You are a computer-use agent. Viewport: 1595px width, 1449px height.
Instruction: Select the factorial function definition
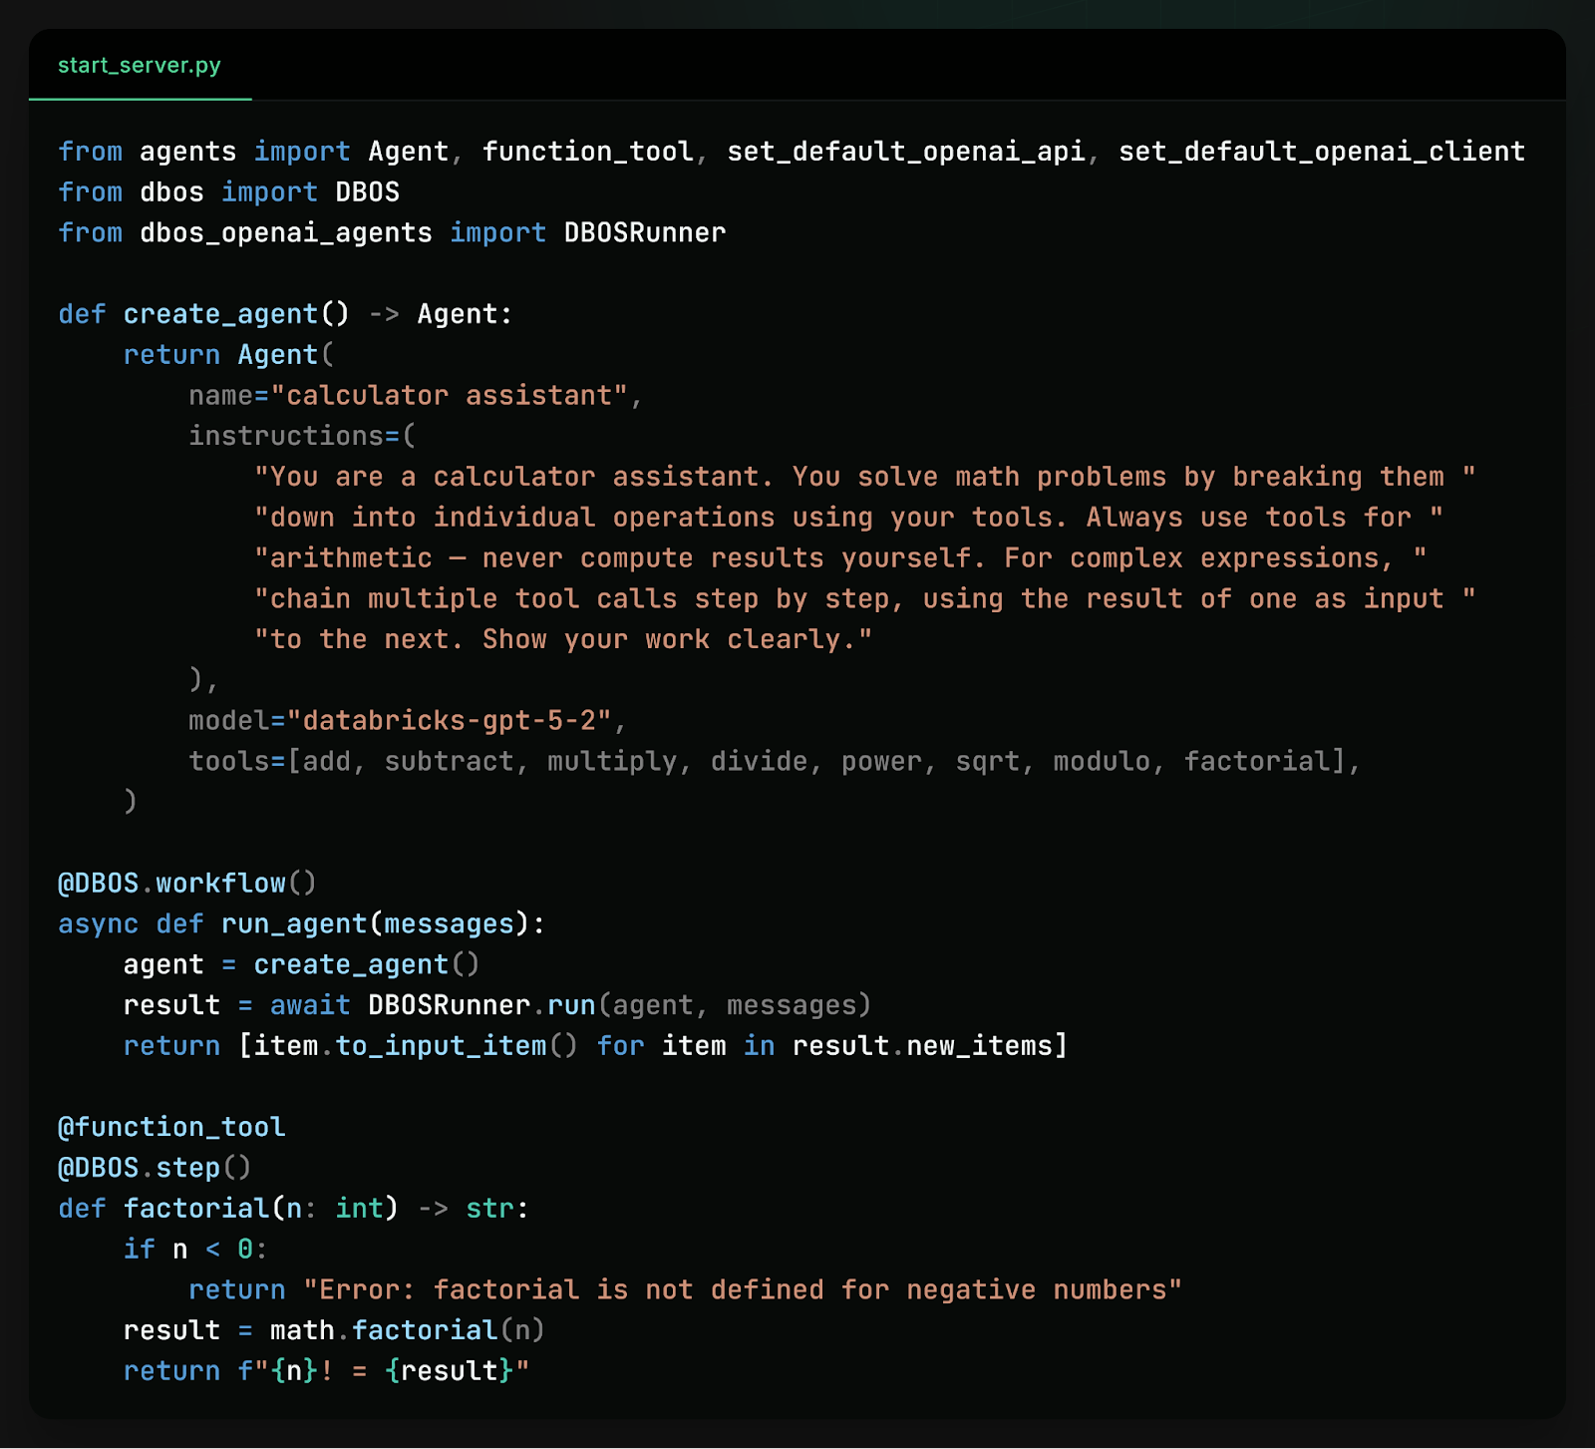pos(195,1208)
